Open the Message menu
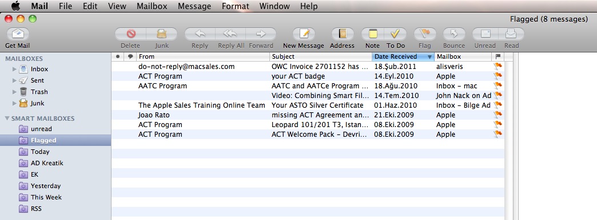The height and width of the screenshot is (220, 597). point(194,6)
